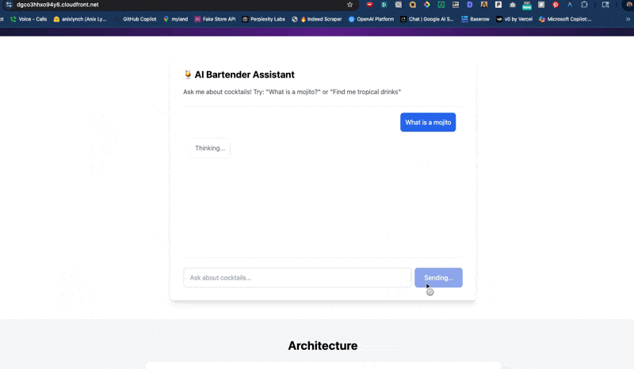Open the Microsoft Copilot bookmark

pyautogui.click(x=565, y=19)
